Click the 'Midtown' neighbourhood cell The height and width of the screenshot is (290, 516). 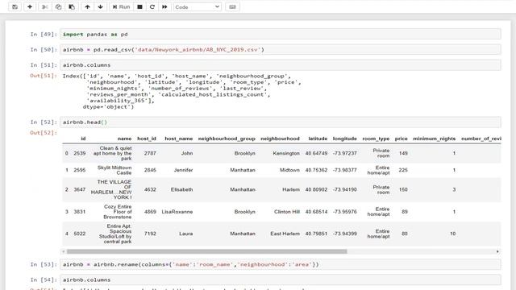click(289, 170)
